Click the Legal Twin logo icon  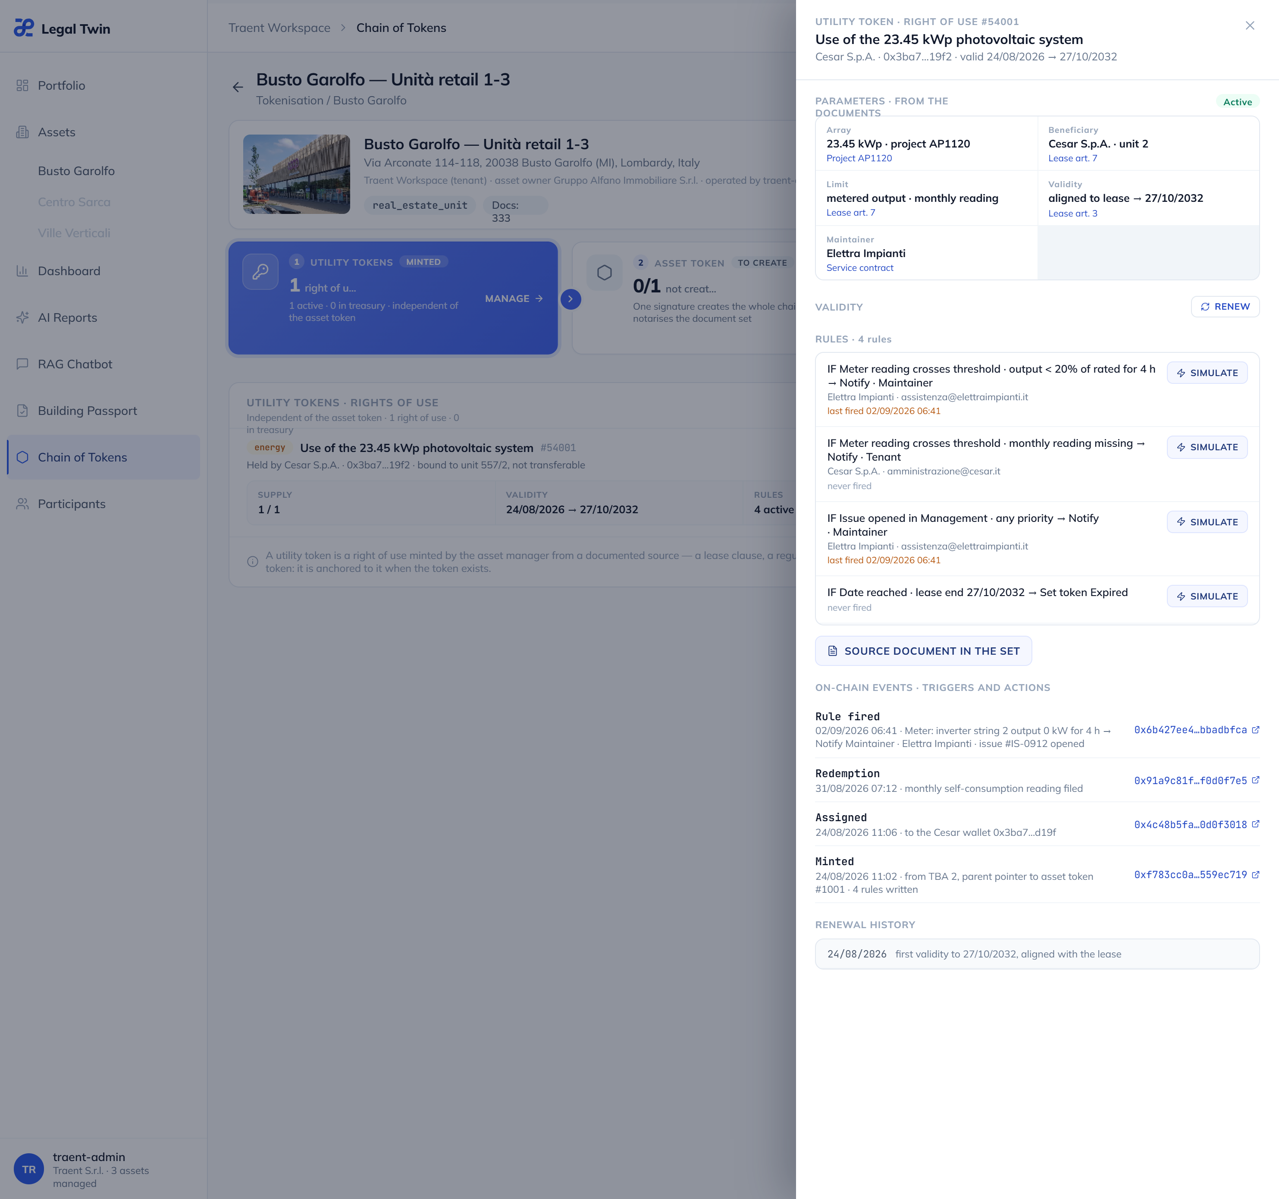click(x=24, y=28)
